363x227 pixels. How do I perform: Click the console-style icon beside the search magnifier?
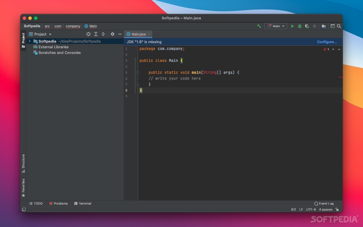click(x=333, y=26)
